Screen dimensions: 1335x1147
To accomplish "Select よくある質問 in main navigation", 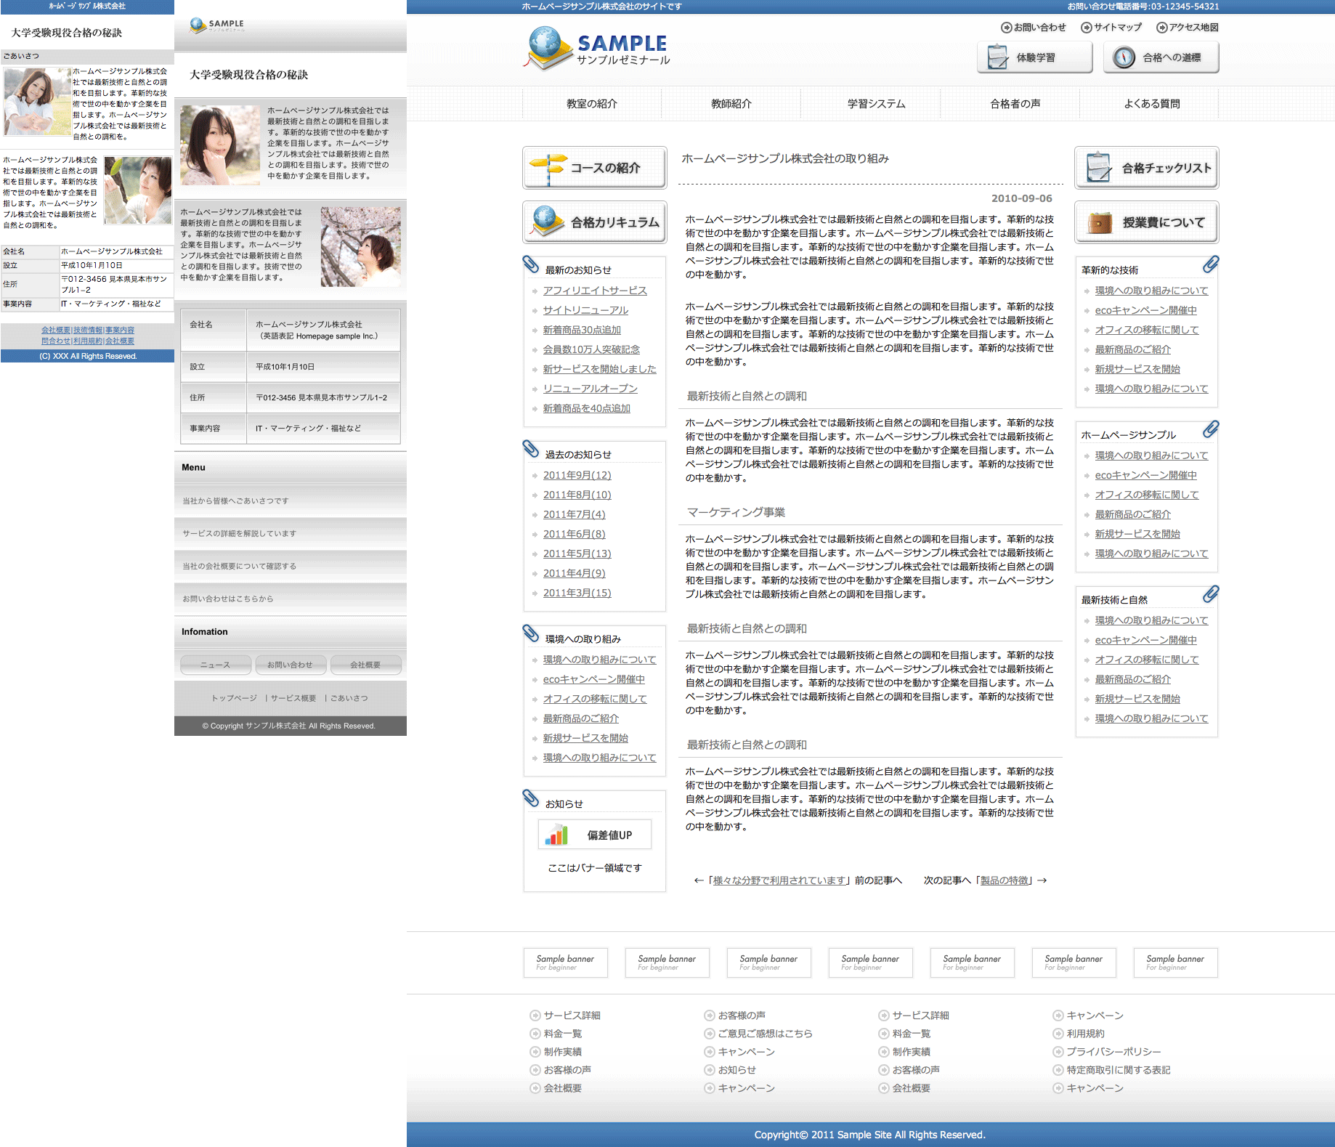I will tap(1151, 104).
